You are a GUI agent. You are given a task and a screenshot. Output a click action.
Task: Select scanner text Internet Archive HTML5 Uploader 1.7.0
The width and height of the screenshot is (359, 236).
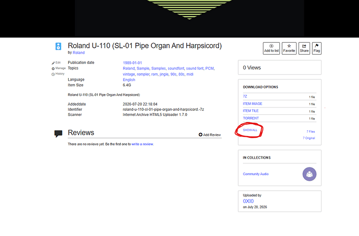tap(155, 114)
